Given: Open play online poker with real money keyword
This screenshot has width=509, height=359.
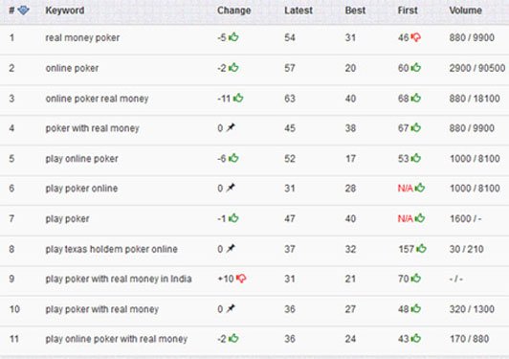Looking at the screenshot, I should click(117, 339).
